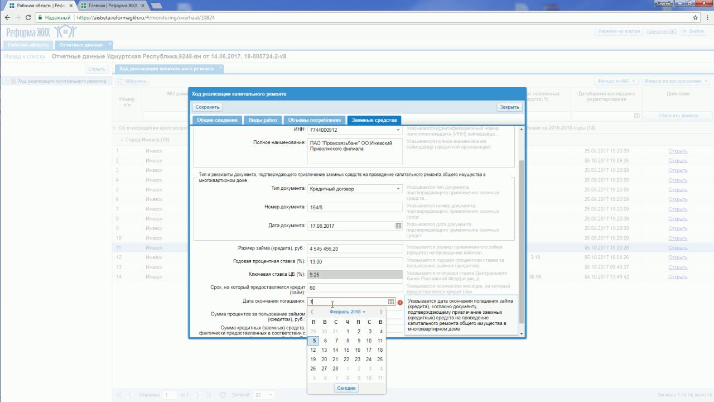714x402 pixels.
Task: Open ИНН dropdown
Action: coord(398,130)
